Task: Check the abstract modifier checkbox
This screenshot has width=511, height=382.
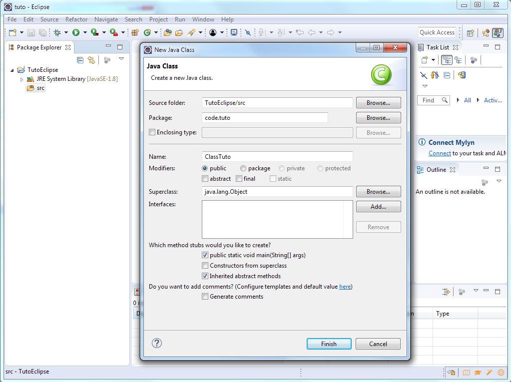Action: pos(205,179)
